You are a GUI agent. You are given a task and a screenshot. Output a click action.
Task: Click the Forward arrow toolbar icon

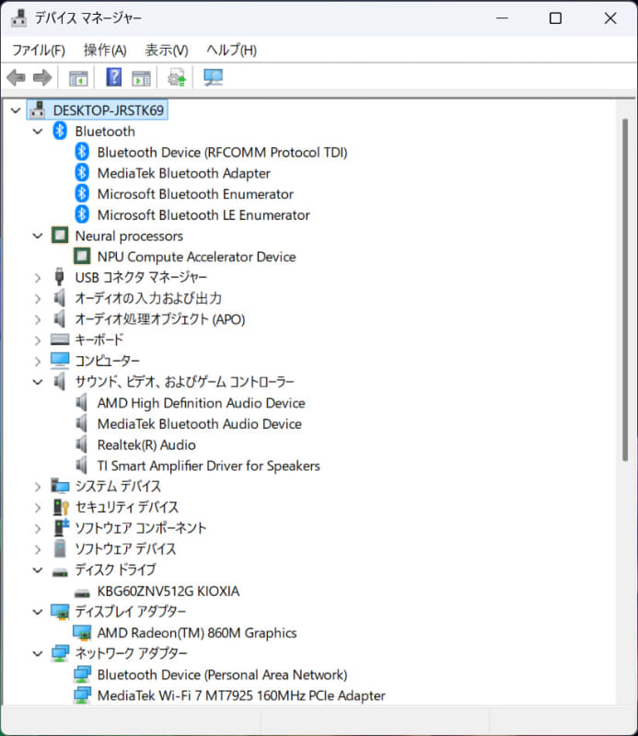[x=42, y=77]
